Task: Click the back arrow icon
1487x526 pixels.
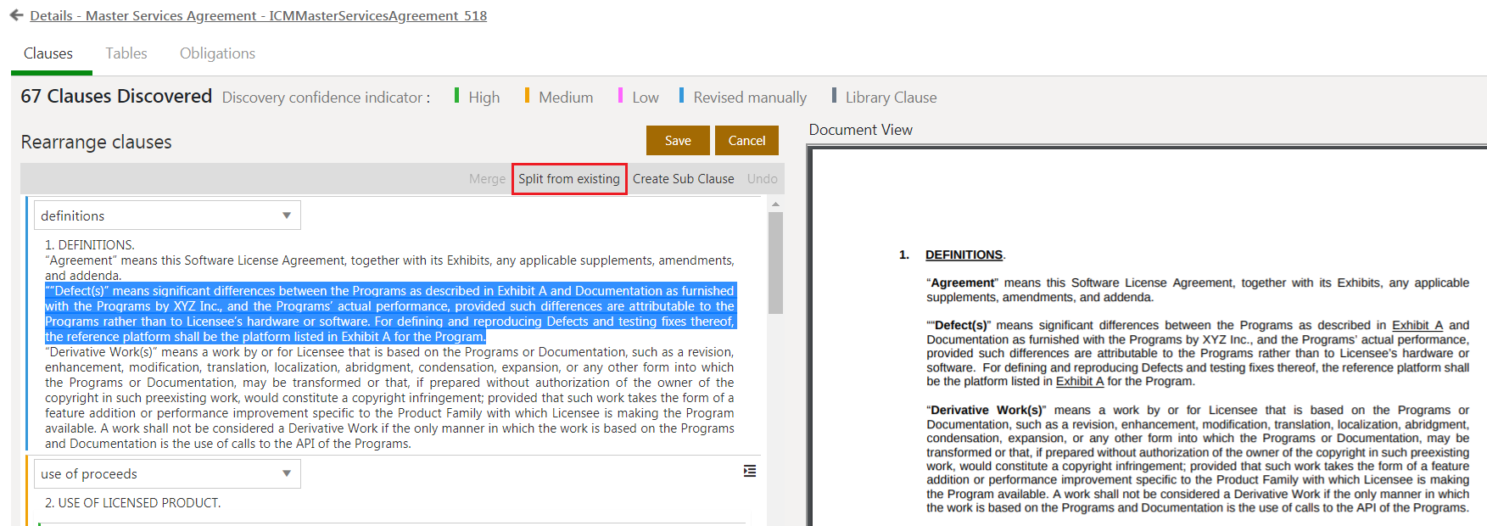Action: pyautogui.click(x=16, y=15)
